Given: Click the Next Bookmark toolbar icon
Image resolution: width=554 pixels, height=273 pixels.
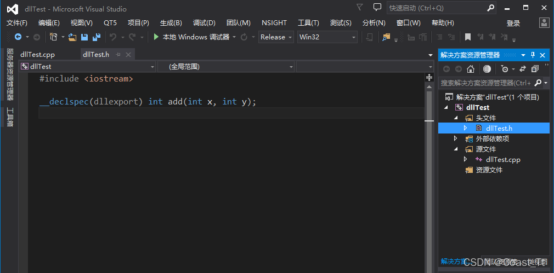Looking at the screenshot, I should pos(492,37).
